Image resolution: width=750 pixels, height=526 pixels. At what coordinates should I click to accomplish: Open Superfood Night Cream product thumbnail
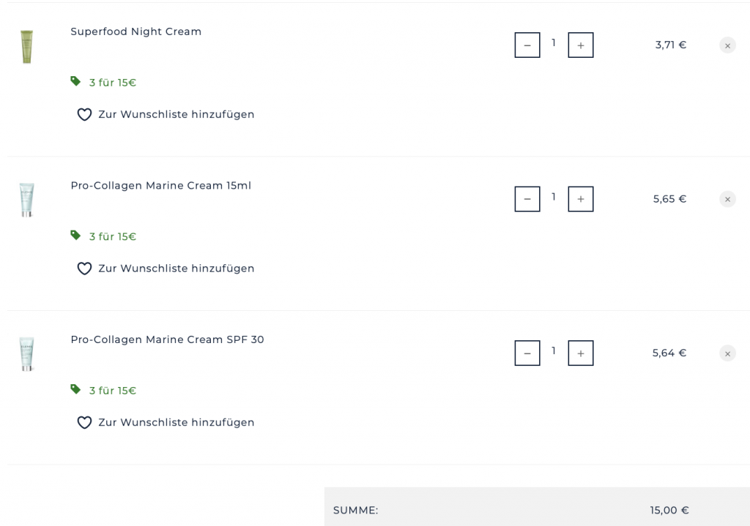tap(27, 47)
